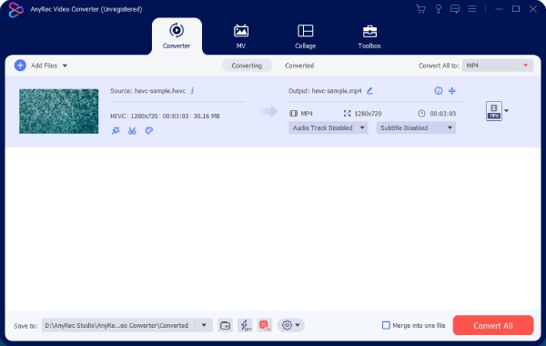This screenshot has height=346, width=546.
Task: Open the settings gear icon
Action: (287, 325)
